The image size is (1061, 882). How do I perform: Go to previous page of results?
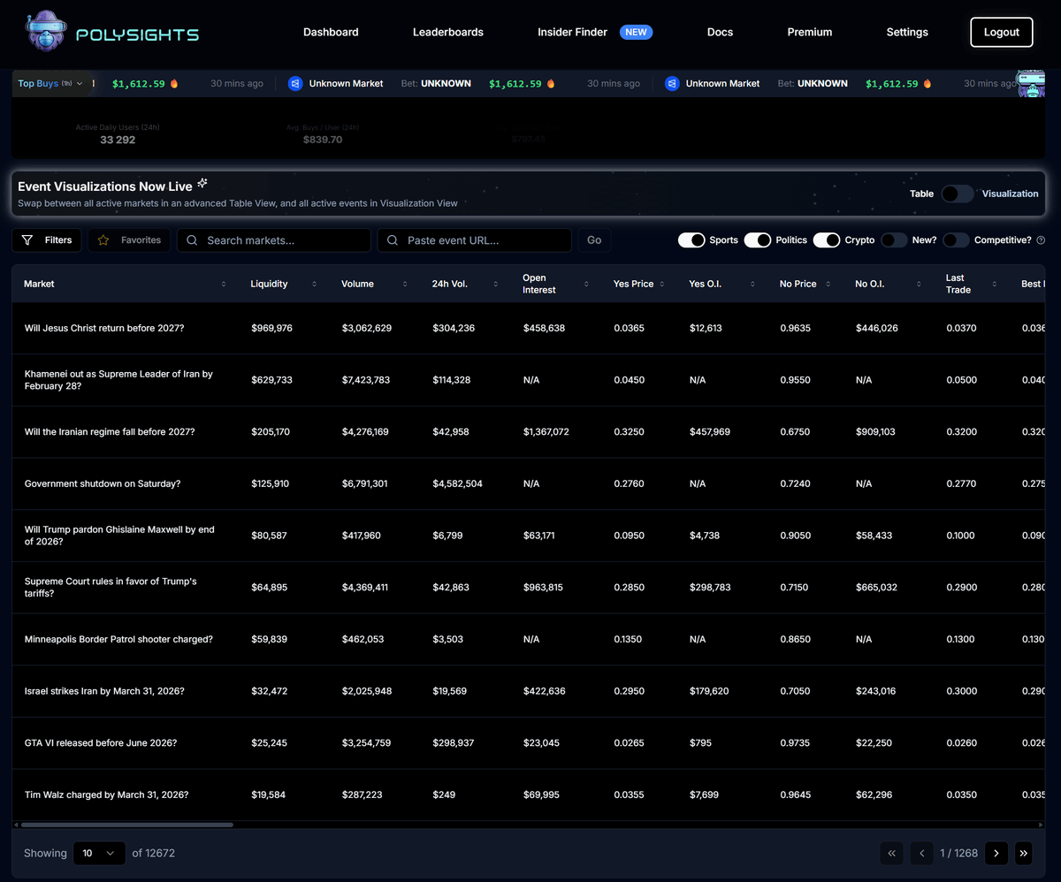[922, 853]
